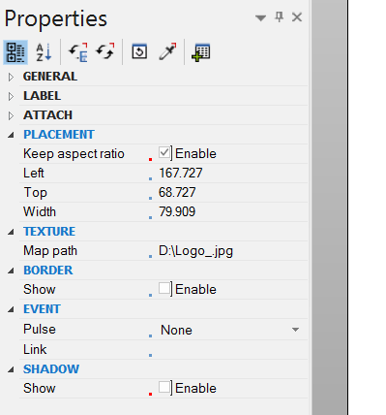This screenshot has width=386, height=415.
Task: Enable the Border Show checkbox
Action: click(164, 289)
